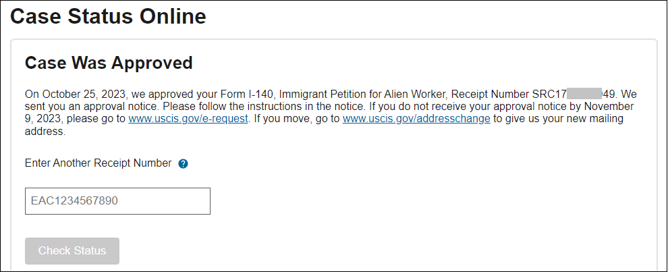The width and height of the screenshot is (668, 272).
Task: Click the Form I-140 text
Action: coord(224,94)
